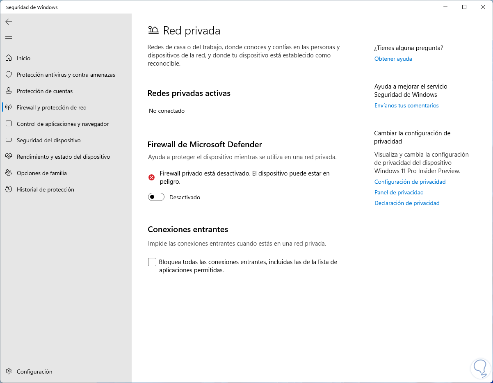493x383 pixels.
Task: Click the red firewall warning icon
Action: tap(152, 177)
